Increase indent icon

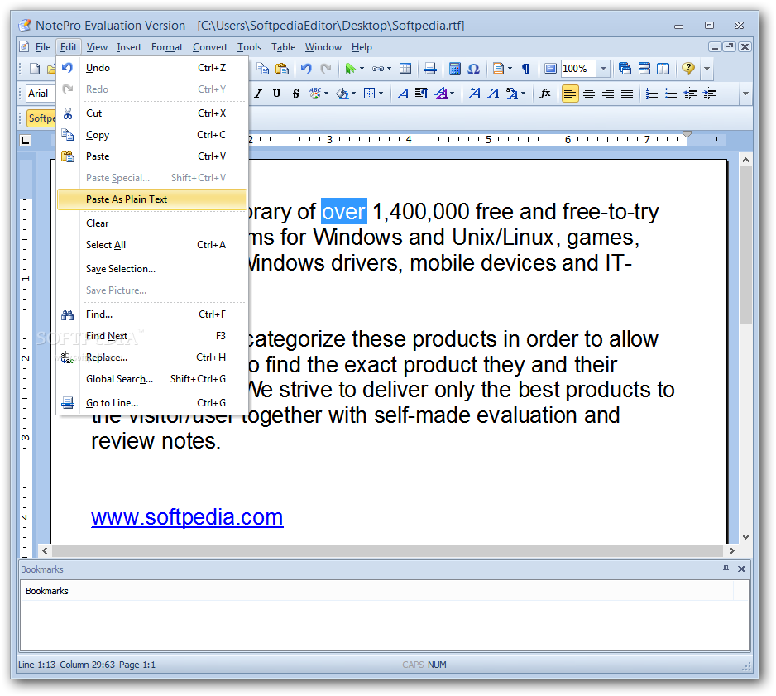[x=710, y=94]
